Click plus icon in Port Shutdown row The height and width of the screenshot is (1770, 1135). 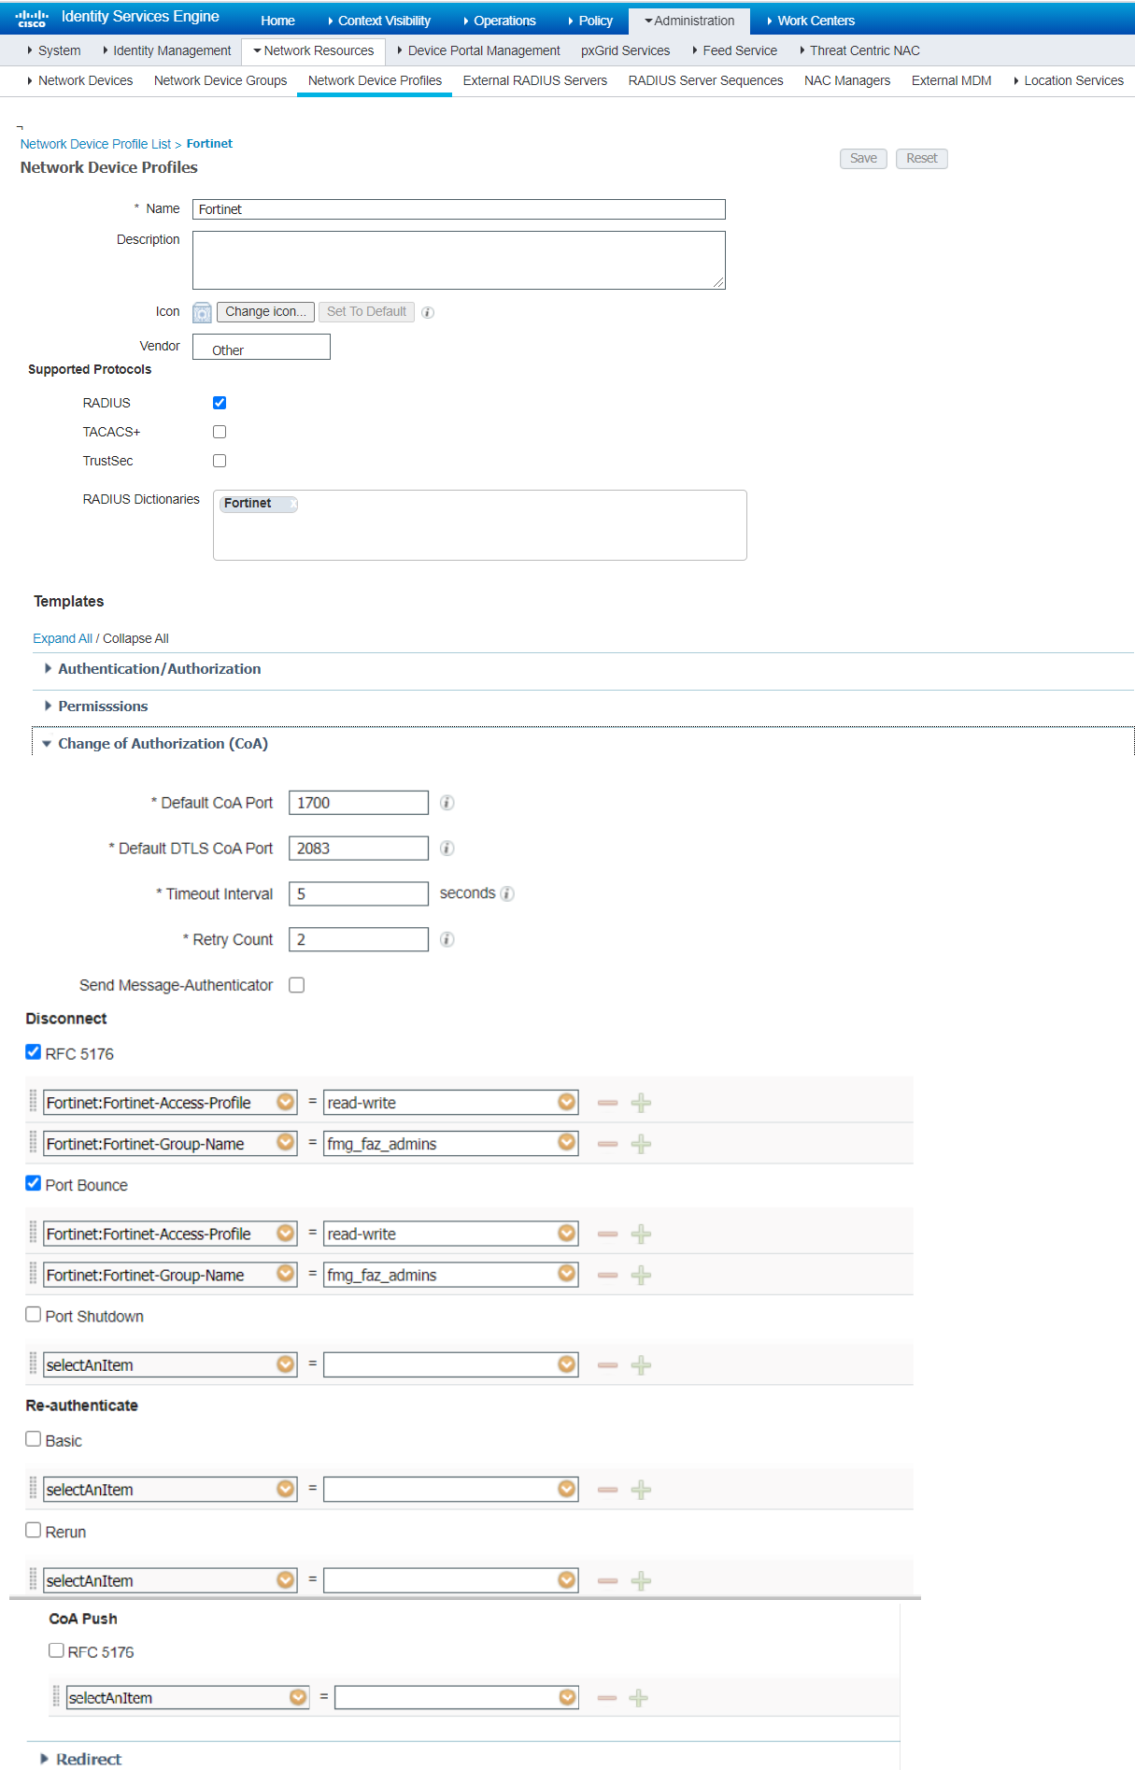click(641, 1365)
